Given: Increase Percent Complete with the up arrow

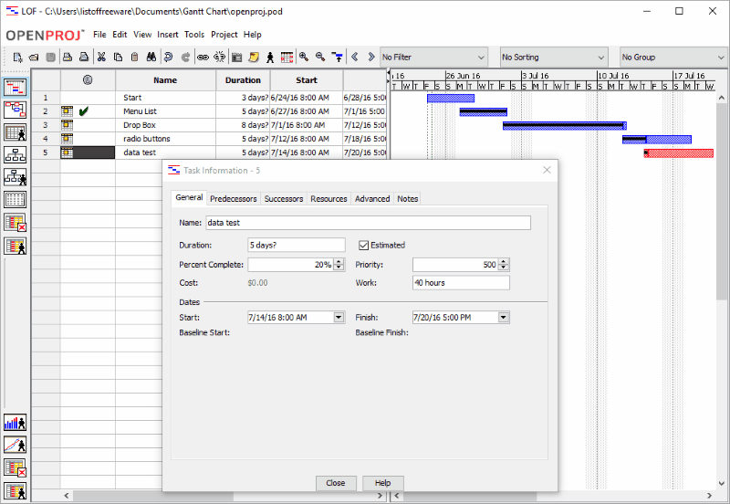Looking at the screenshot, I should [x=339, y=262].
